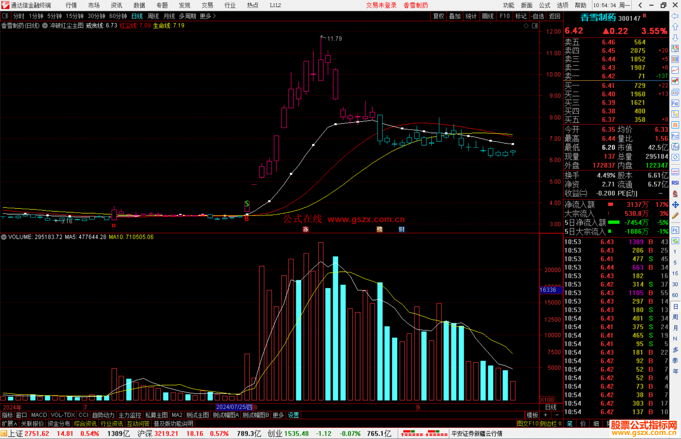Image resolution: width=681 pixels, height=439 pixels.
Task: Collapse the 侧边栏 sidebar panel
Action: [x=551, y=424]
